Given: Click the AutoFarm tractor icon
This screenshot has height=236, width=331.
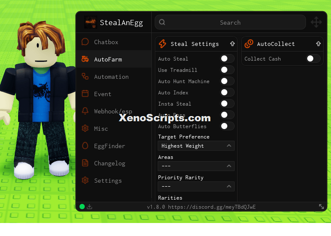Looking at the screenshot, I should coord(85,59).
